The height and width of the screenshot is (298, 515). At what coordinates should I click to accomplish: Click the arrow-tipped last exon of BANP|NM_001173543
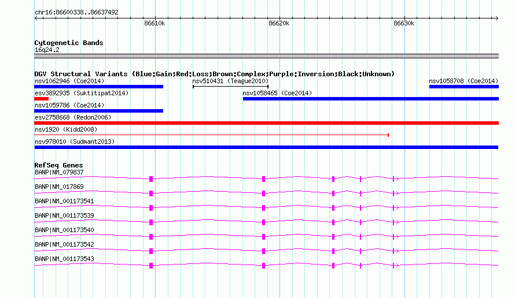click(395, 265)
